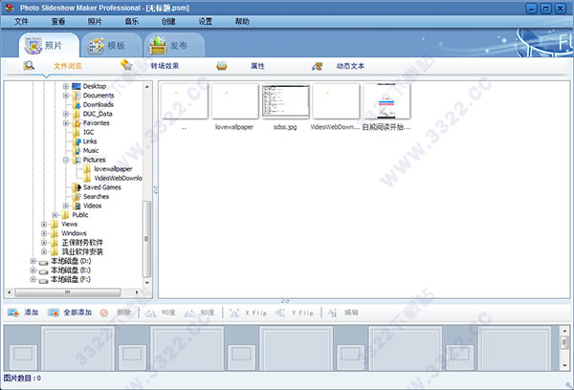Select the 文件浏览 sub-tab
This screenshot has height=390, width=574.
[x=68, y=66]
